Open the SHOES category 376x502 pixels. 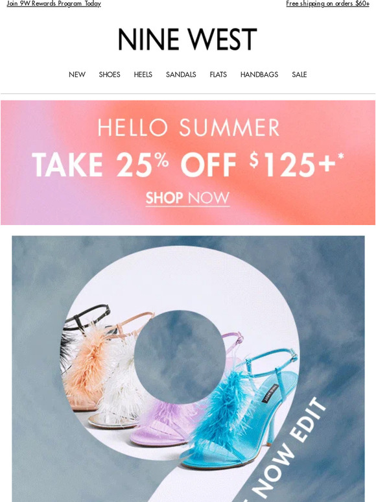pos(110,75)
